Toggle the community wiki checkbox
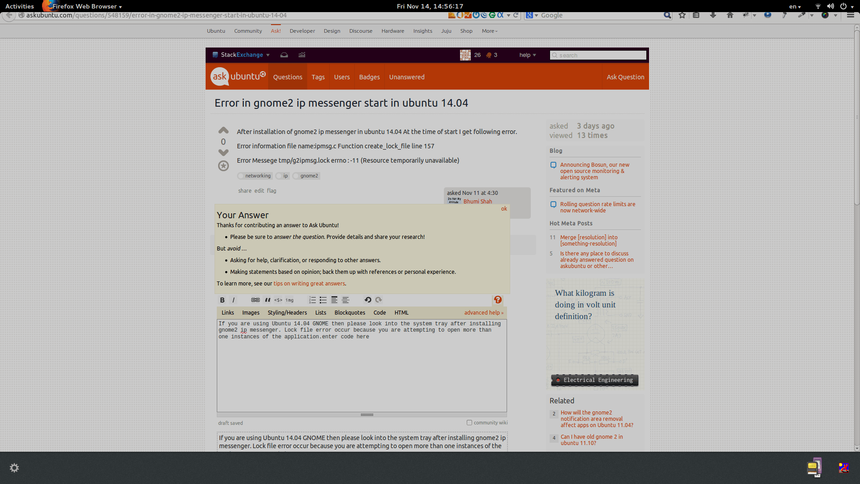 tap(469, 422)
